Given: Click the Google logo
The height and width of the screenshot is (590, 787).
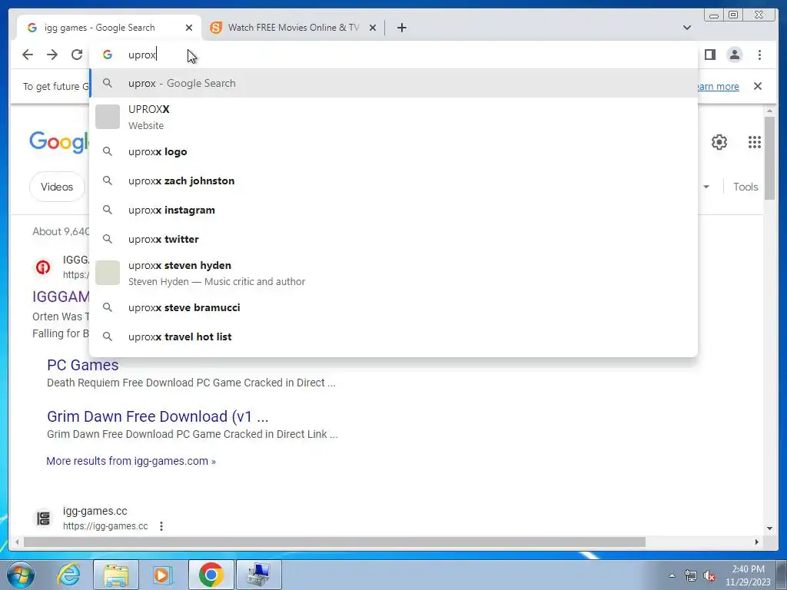Looking at the screenshot, I should (x=59, y=142).
